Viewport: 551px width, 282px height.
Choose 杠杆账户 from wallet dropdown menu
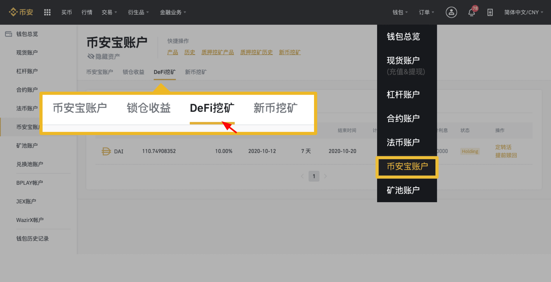coord(403,94)
